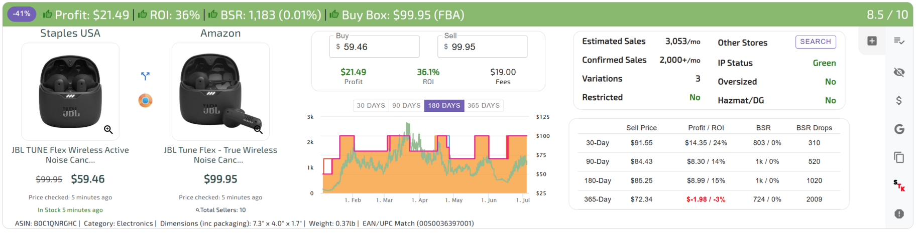The width and height of the screenshot is (918, 233).
Task: Click the Estimated Sales 3,053/mo value
Action: [682, 42]
